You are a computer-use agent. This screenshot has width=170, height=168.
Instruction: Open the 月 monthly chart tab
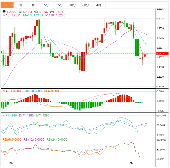coord(33,5)
